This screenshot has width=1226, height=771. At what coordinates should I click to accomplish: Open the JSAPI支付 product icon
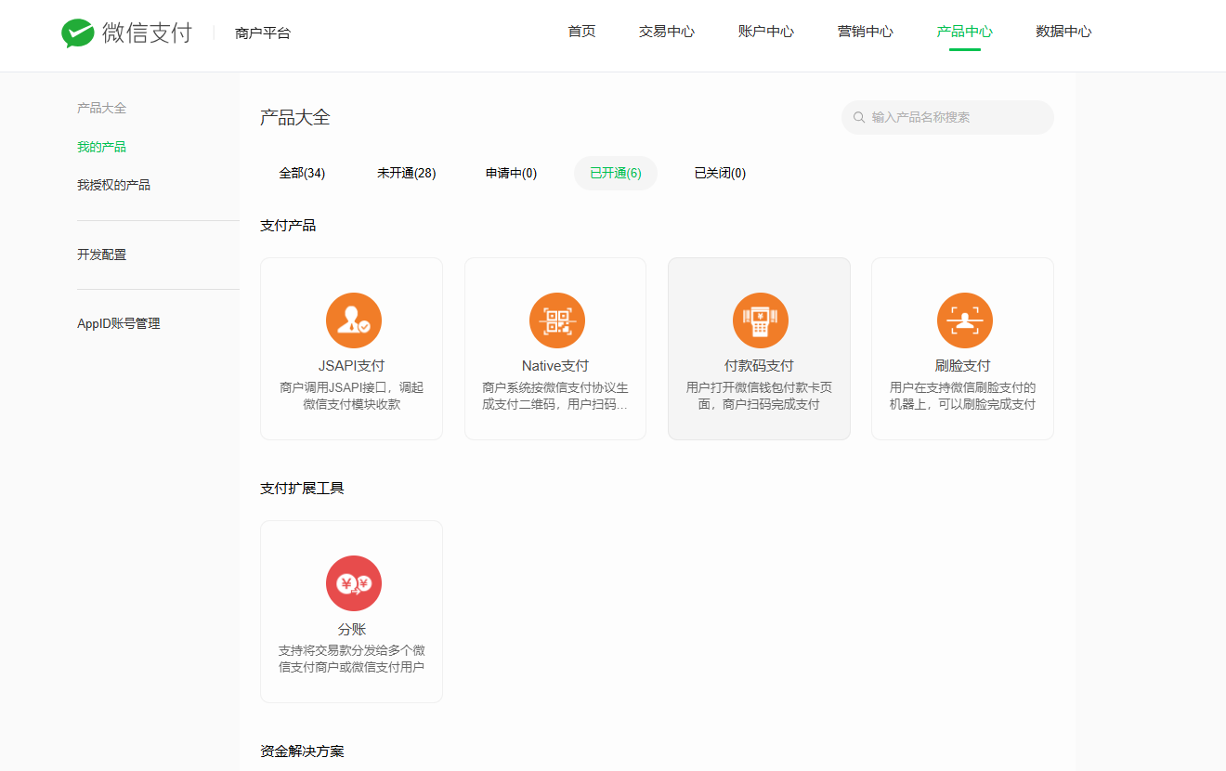tap(354, 320)
